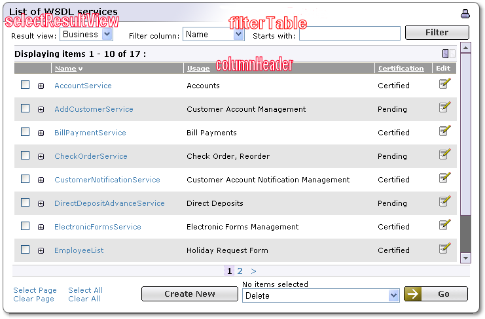Go to page 2 of results
Image resolution: width=485 pixels, height=319 pixels.
(x=240, y=271)
